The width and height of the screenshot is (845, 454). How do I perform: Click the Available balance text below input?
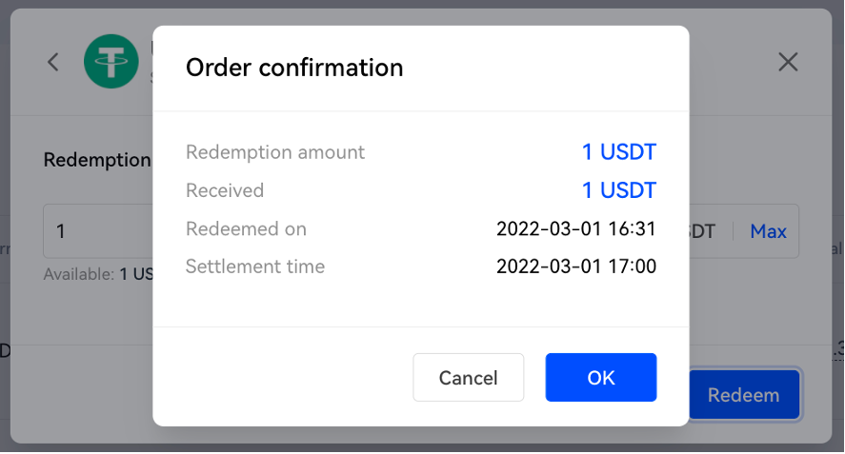98,274
